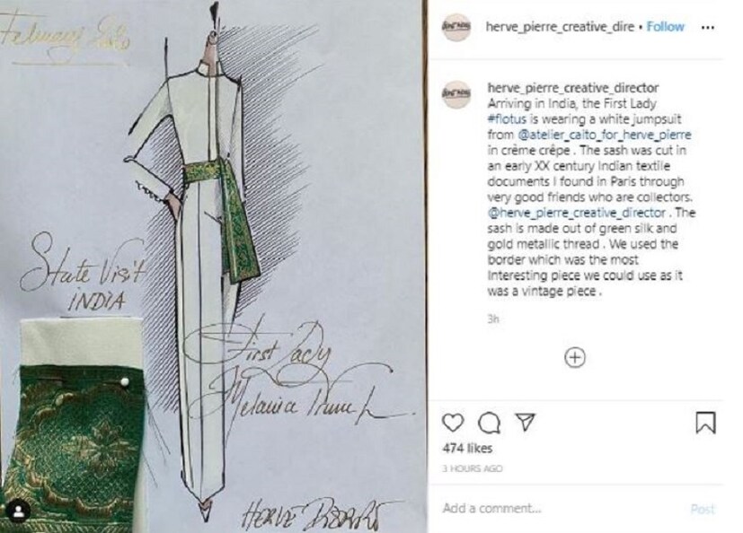Load more comments with plus circle
The height and width of the screenshot is (533, 743).
click(575, 357)
